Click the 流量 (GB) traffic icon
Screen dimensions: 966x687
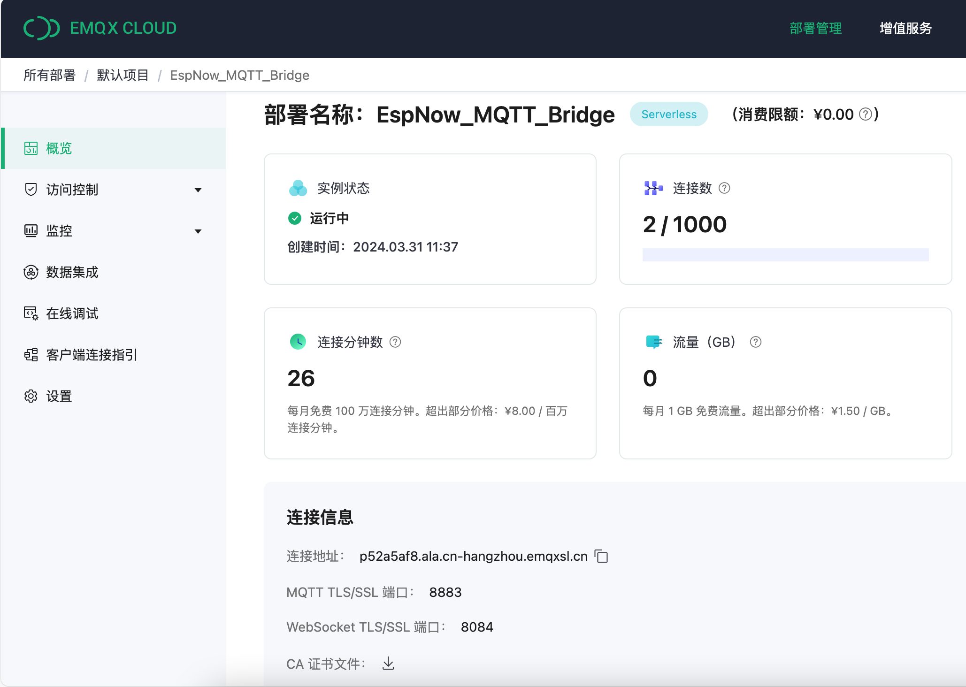[x=654, y=342]
